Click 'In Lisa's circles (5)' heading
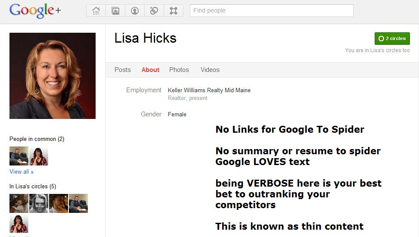 tap(33, 187)
